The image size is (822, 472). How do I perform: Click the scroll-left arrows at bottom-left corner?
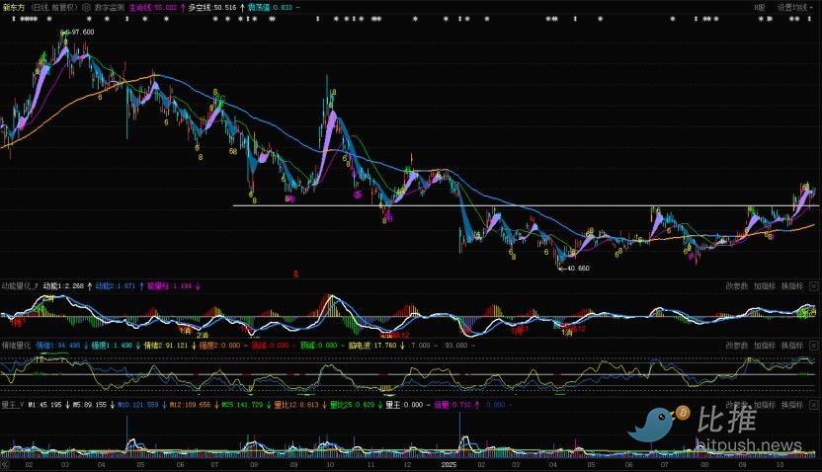click(5, 464)
